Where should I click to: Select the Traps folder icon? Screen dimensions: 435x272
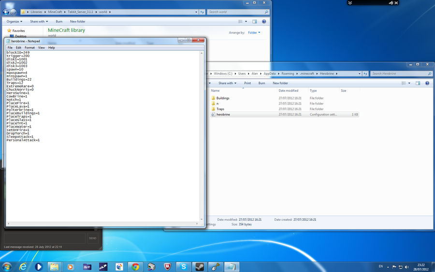(x=213, y=109)
